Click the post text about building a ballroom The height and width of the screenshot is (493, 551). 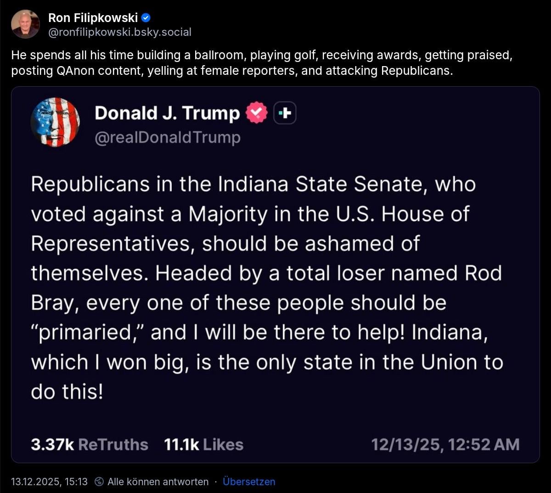[261, 63]
